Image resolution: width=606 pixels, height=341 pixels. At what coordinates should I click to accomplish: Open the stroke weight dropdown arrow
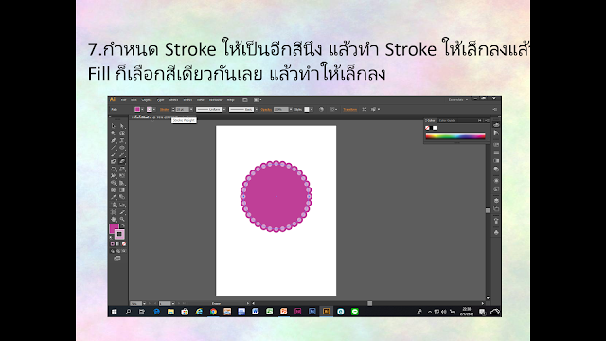[x=191, y=110]
